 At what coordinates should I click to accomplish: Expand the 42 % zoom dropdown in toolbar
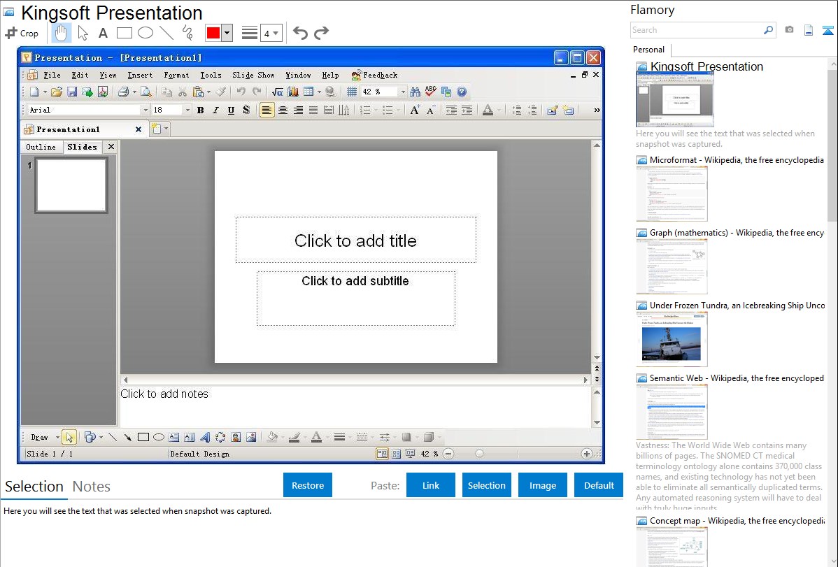coord(403,92)
